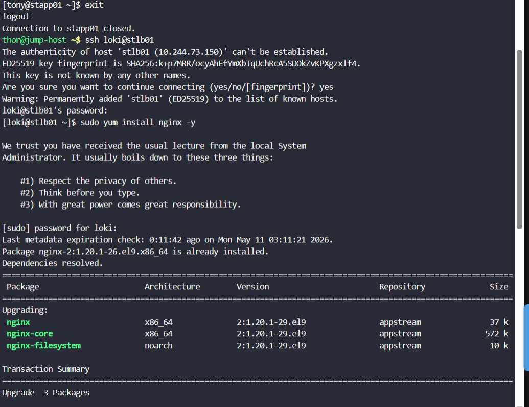Click the 'Upgrade 3 Packages' line
529x407 pixels.
[46, 393]
